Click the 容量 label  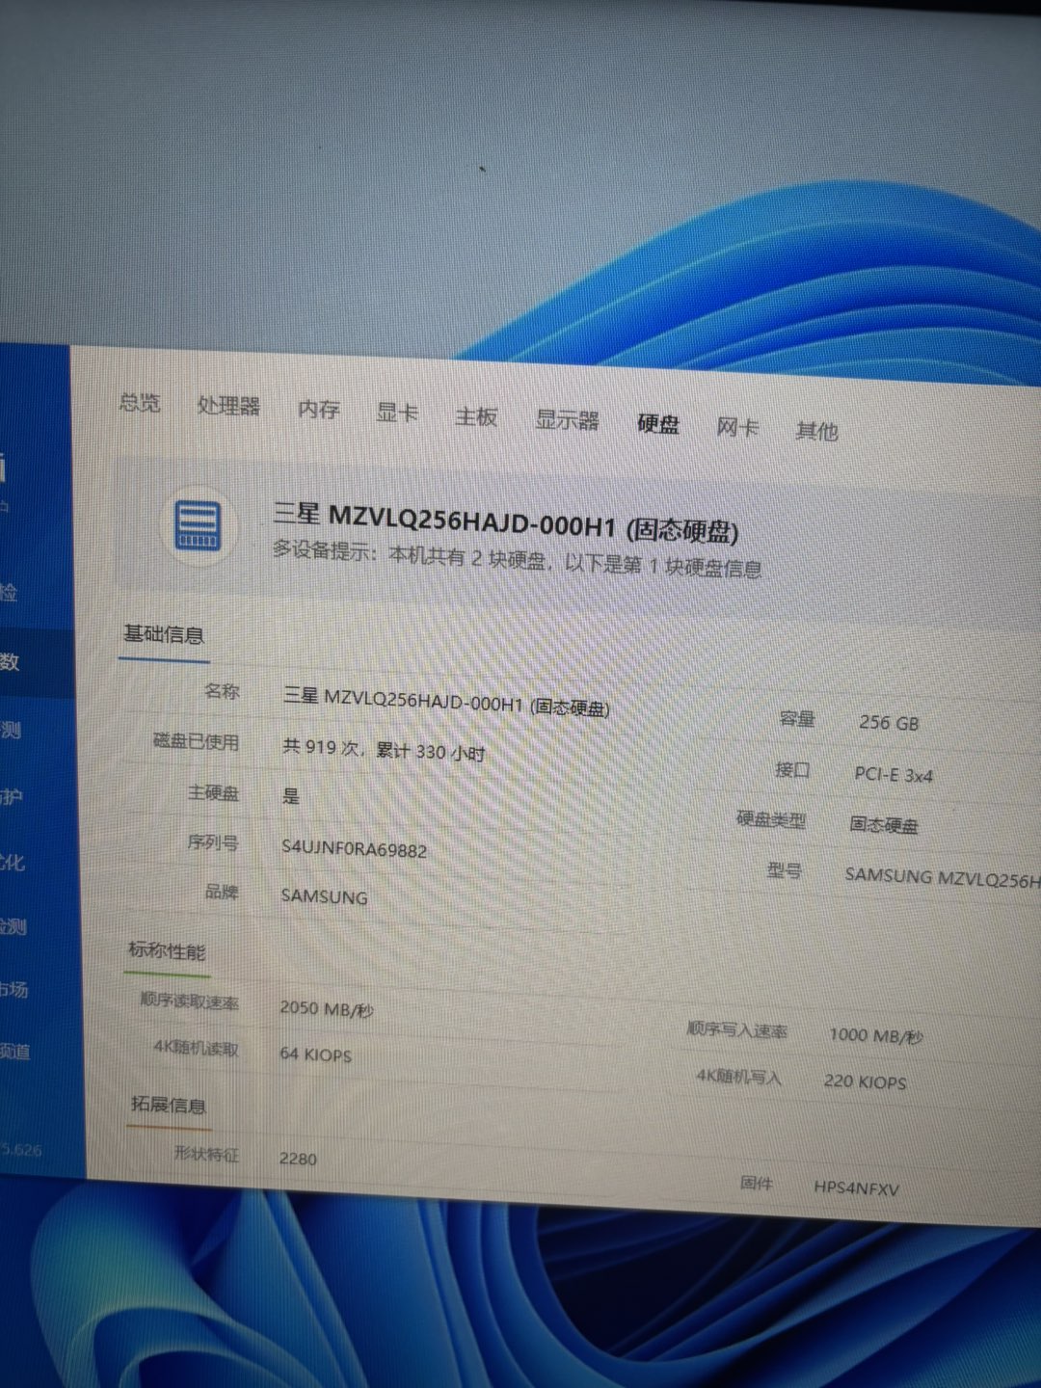[797, 718]
